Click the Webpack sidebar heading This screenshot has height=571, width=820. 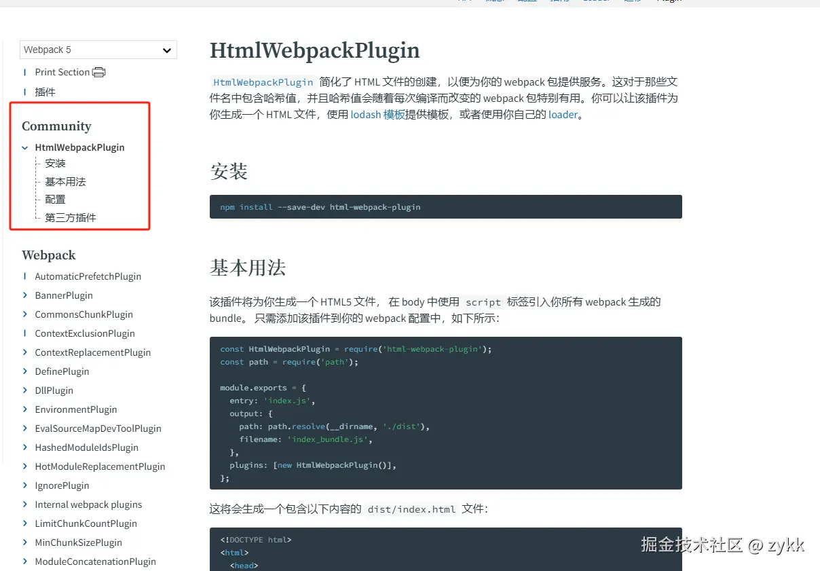[49, 255]
